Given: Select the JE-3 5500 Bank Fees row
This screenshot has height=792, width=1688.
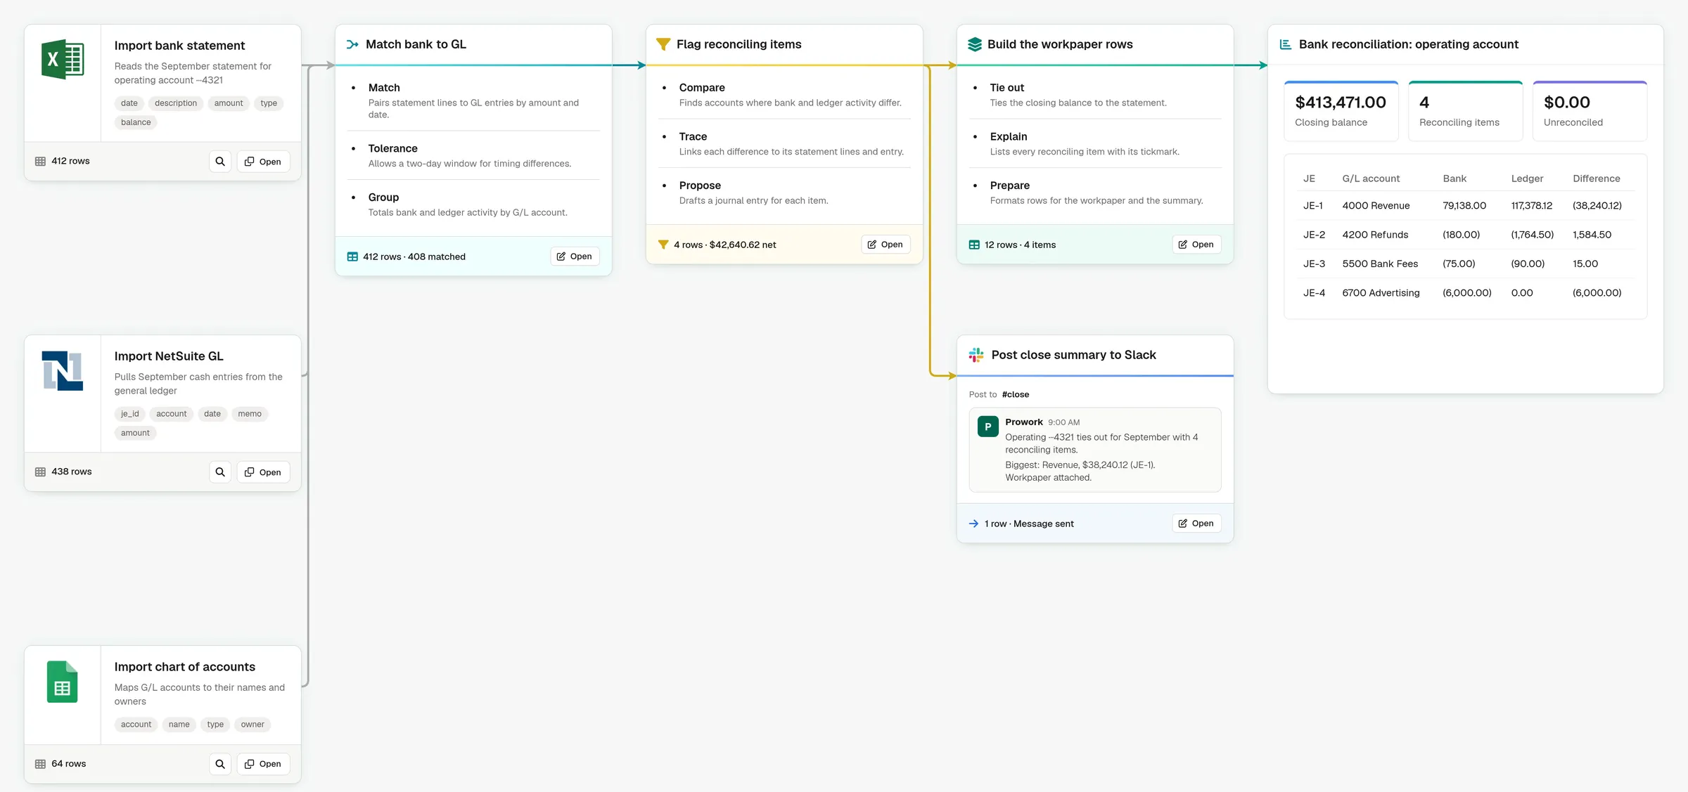Looking at the screenshot, I should point(1466,264).
